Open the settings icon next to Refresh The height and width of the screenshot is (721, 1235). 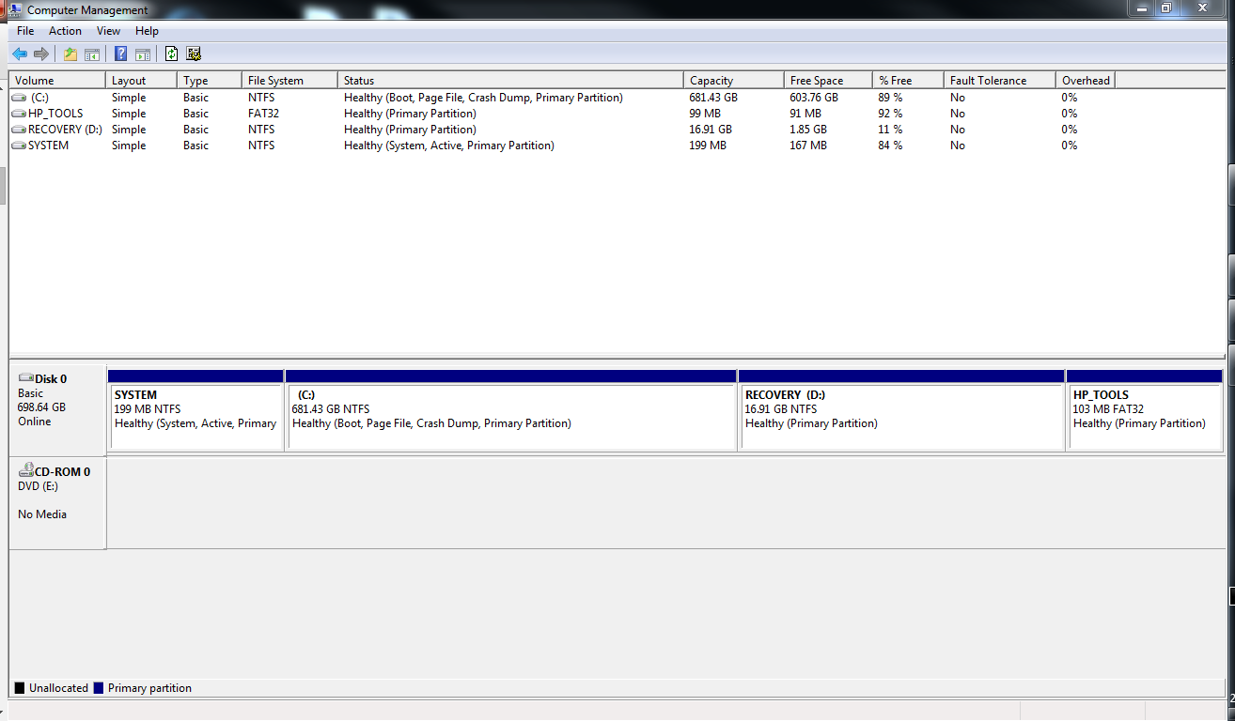tap(194, 54)
